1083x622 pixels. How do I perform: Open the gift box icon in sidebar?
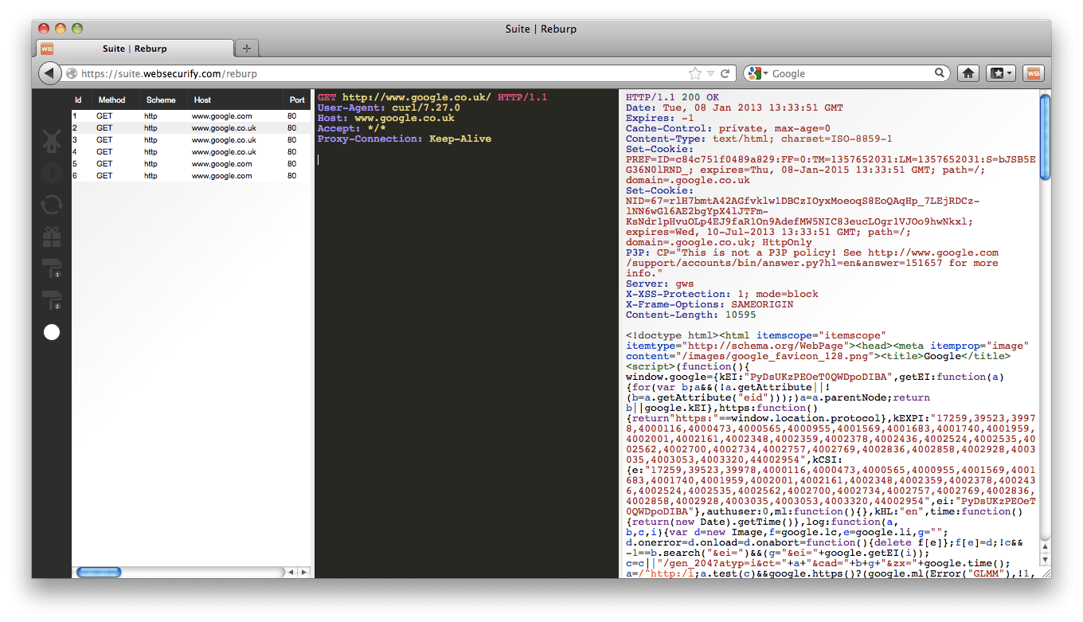click(x=52, y=237)
